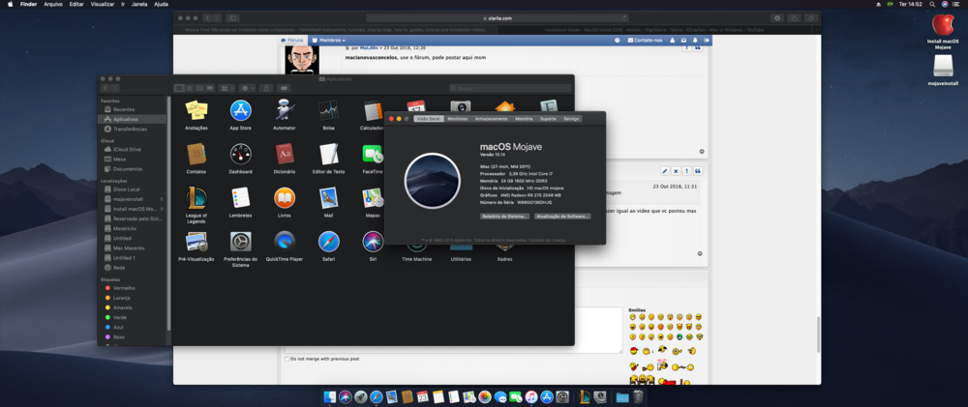Switch to the Armazenamento tab
This screenshot has height=407, width=968.
point(491,119)
